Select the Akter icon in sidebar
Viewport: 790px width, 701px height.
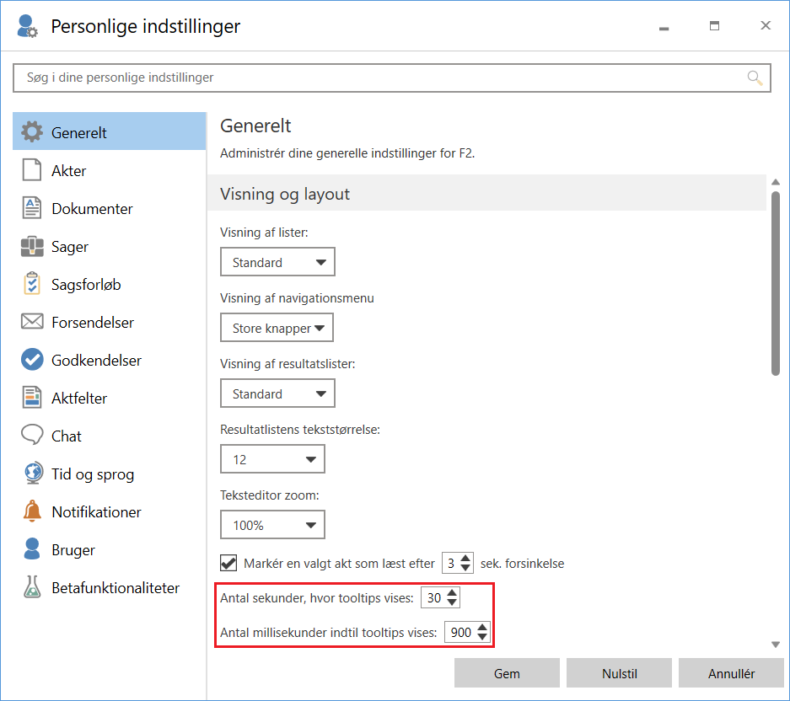pyautogui.click(x=30, y=169)
